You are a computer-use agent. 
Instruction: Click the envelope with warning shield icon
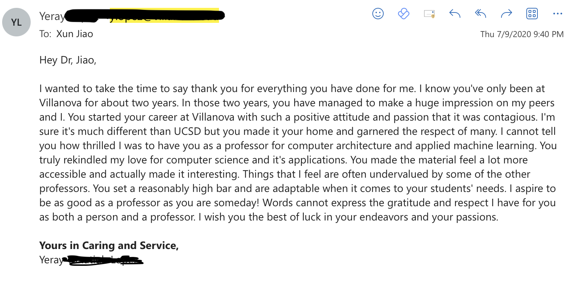pyautogui.click(x=429, y=14)
